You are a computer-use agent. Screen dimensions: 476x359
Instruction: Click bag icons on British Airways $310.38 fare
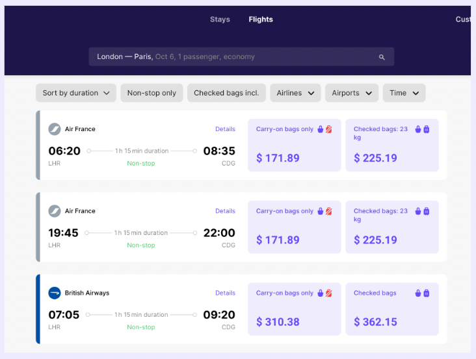coord(324,293)
